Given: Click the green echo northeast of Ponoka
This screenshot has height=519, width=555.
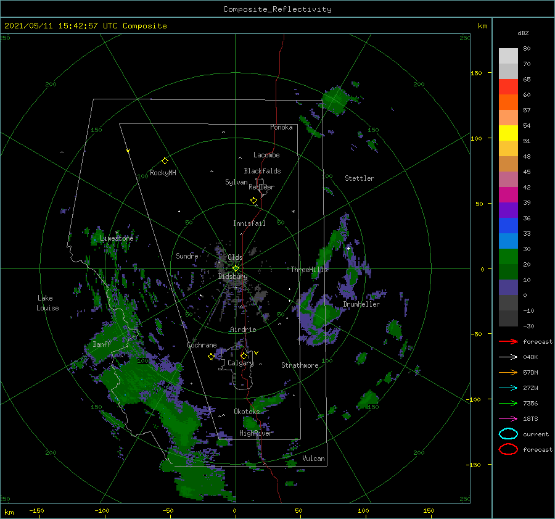Looking at the screenshot, I should [335, 99].
